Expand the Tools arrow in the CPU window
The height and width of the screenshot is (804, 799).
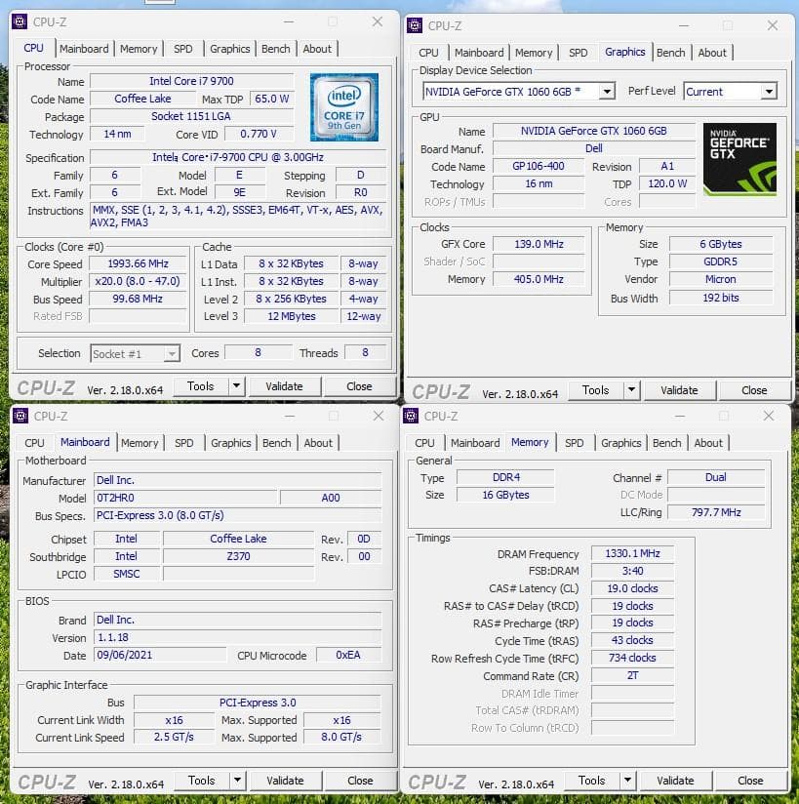pos(236,386)
